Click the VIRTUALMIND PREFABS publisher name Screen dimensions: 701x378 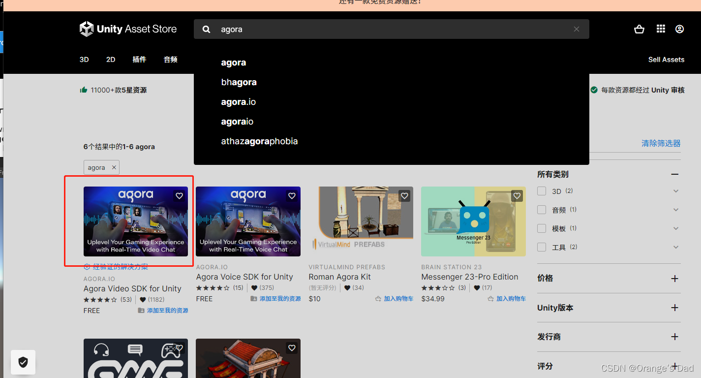tap(347, 267)
